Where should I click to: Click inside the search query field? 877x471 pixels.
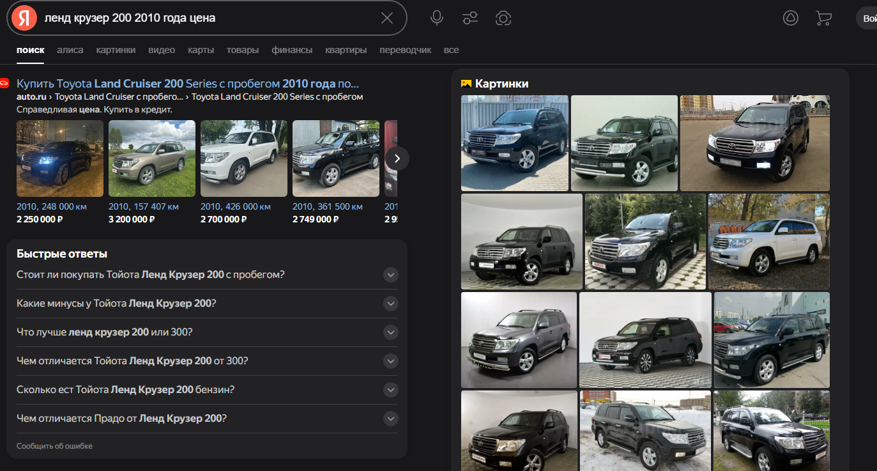(x=208, y=18)
